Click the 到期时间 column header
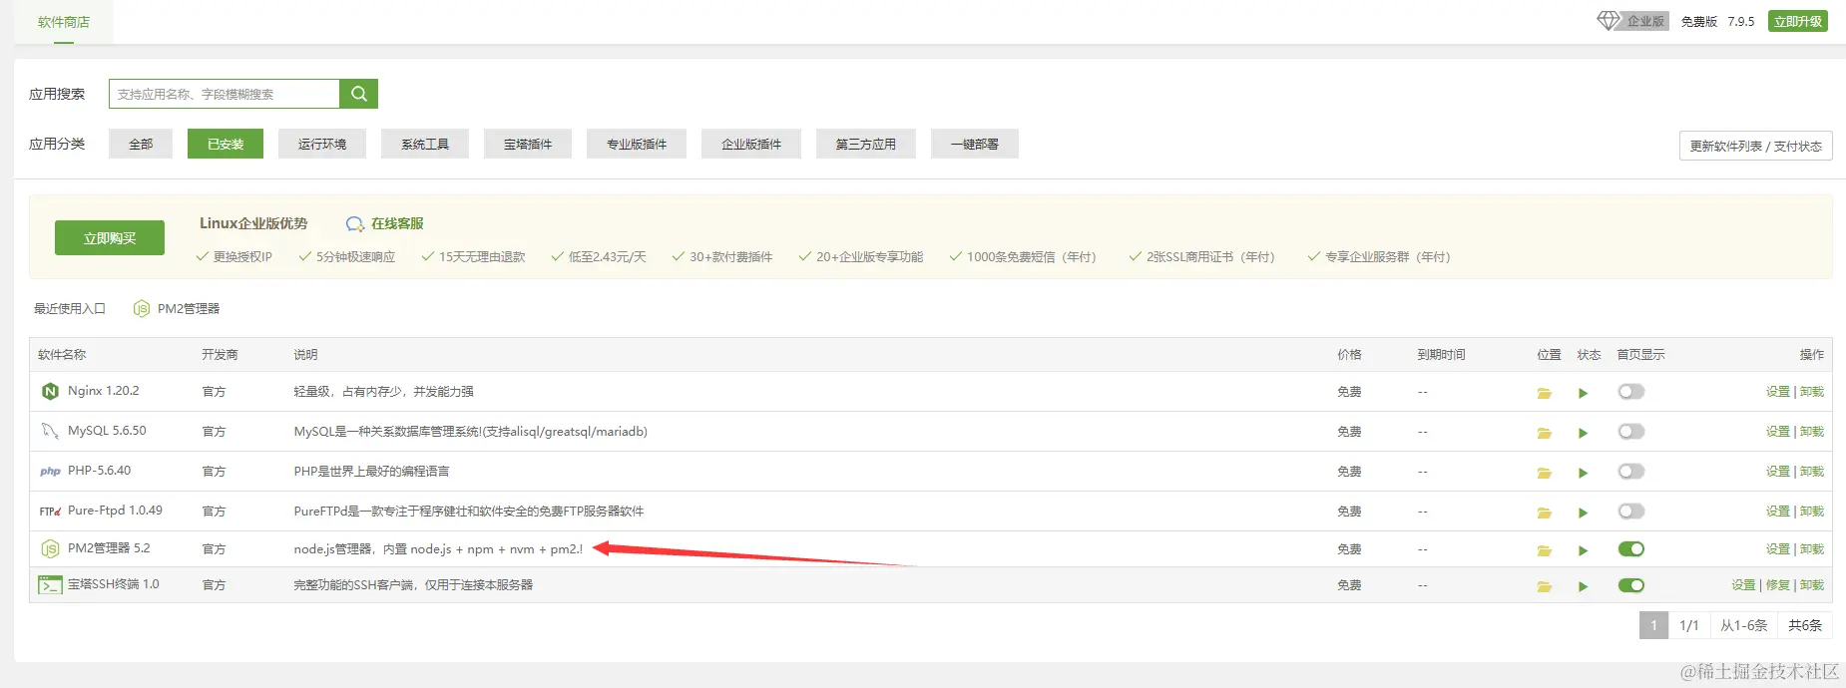Viewport: 1846px width, 688px height. 1442,355
